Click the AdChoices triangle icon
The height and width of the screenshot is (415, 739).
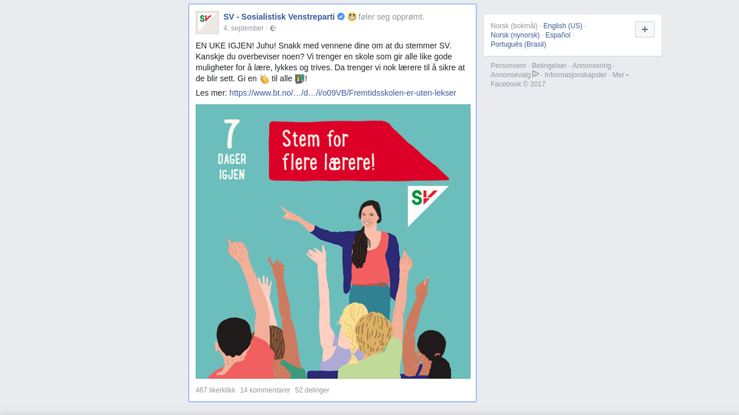[536, 74]
